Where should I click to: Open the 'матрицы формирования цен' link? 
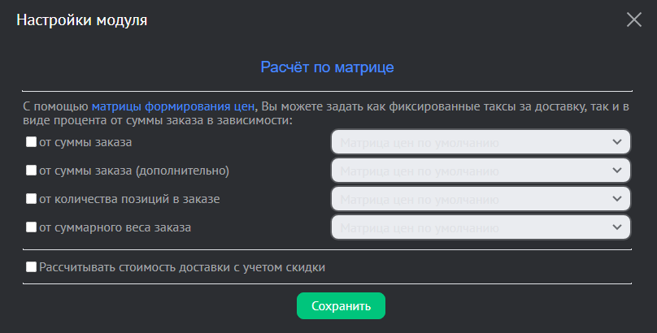pos(174,106)
